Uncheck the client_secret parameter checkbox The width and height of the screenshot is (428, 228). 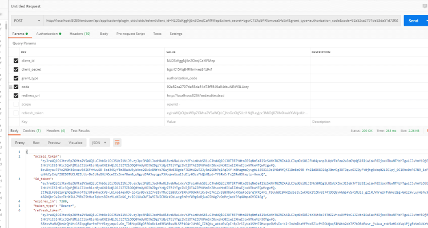click(x=16, y=70)
